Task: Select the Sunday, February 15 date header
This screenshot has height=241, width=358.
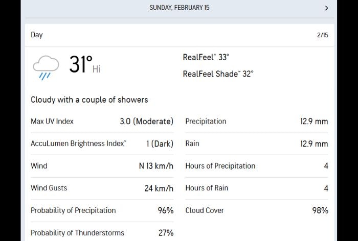Action: (x=179, y=8)
